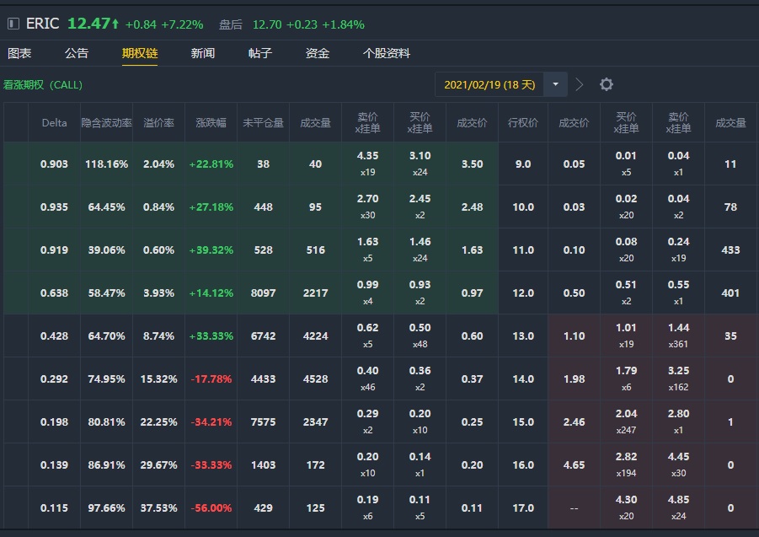Click the 未平仓量 column header
Viewport: 759px width, 537px height.
(x=263, y=123)
